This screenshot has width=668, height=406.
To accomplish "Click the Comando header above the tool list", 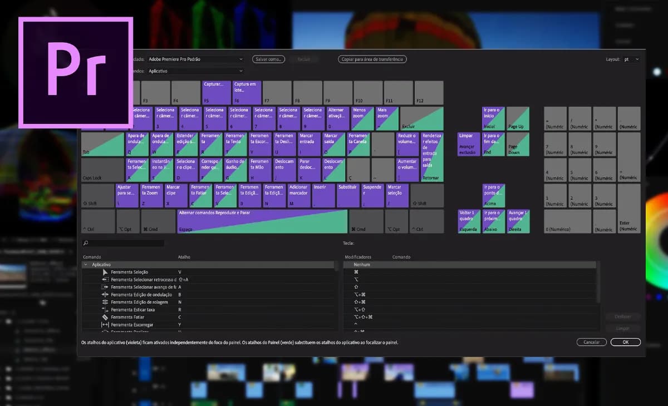I will [x=92, y=257].
